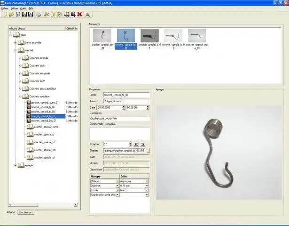Collapse the Crochets spéciaux album
The width and height of the screenshot is (289, 226).
coord(20,97)
